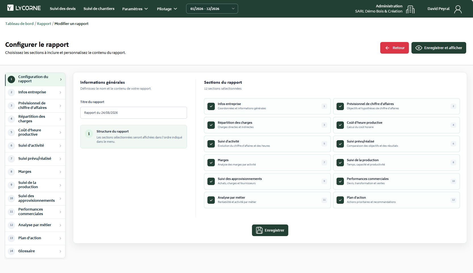The height and width of the screenshot is (273, 473).
Task: Toggle Coût d'heure productive checkbox
Action: click(x=340, y=125)
